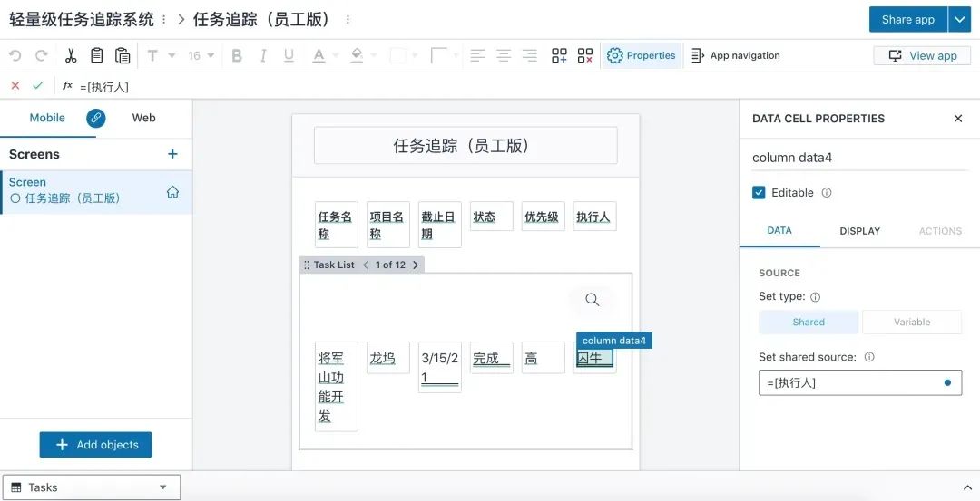Select the 3/15/21 date data cell
Image resolution: width=980 pixels, height=501 pixels.
440,368
